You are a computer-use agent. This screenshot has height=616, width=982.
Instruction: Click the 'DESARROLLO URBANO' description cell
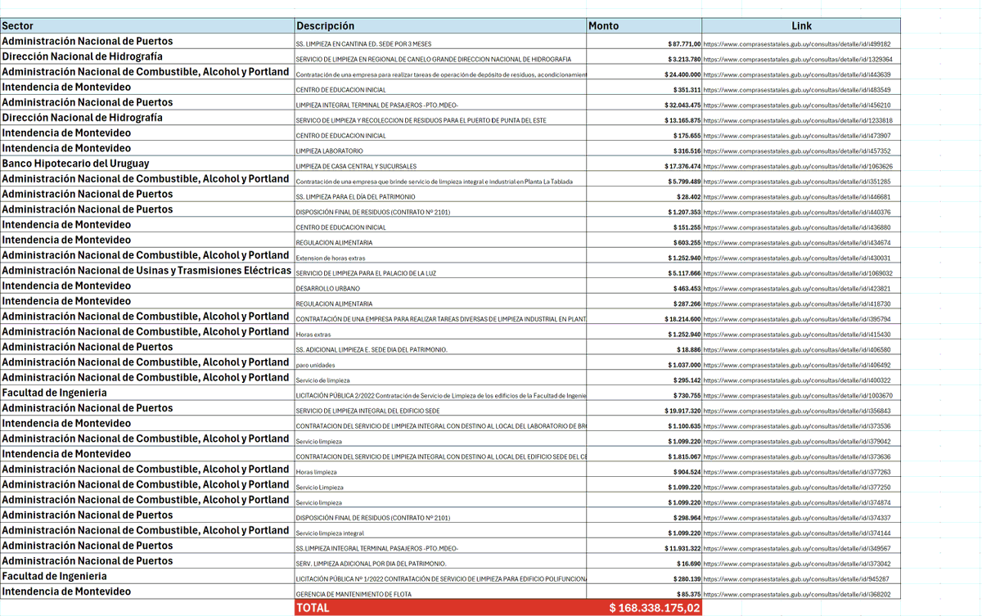[441, 286]
